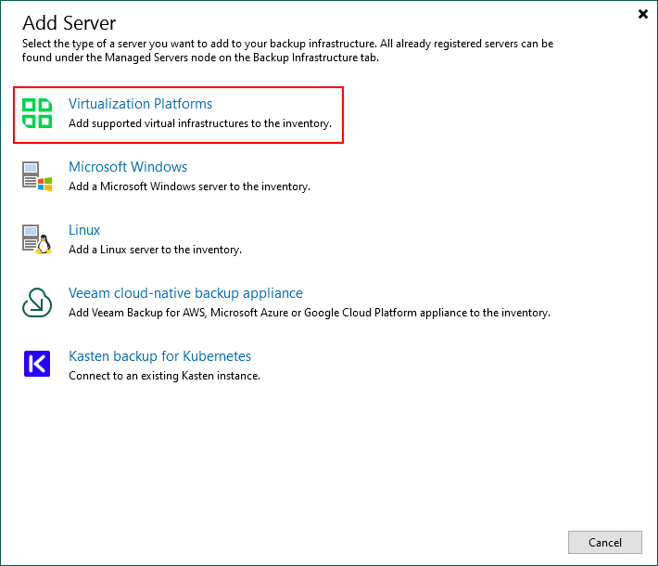Click the Microsoft Windows server icon
658x566 pixels.
37,176
